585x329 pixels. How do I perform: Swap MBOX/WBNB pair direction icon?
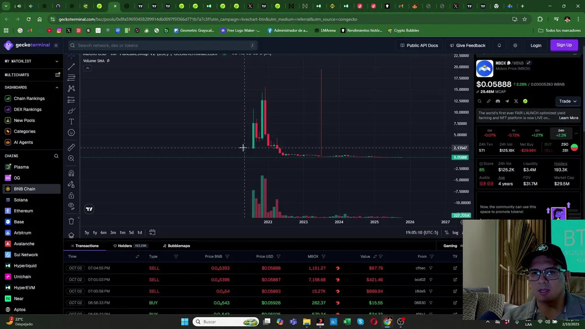[528, 63]
